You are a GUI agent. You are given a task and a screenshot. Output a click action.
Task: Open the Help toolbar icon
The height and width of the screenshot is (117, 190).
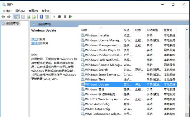tap(41, 17)
